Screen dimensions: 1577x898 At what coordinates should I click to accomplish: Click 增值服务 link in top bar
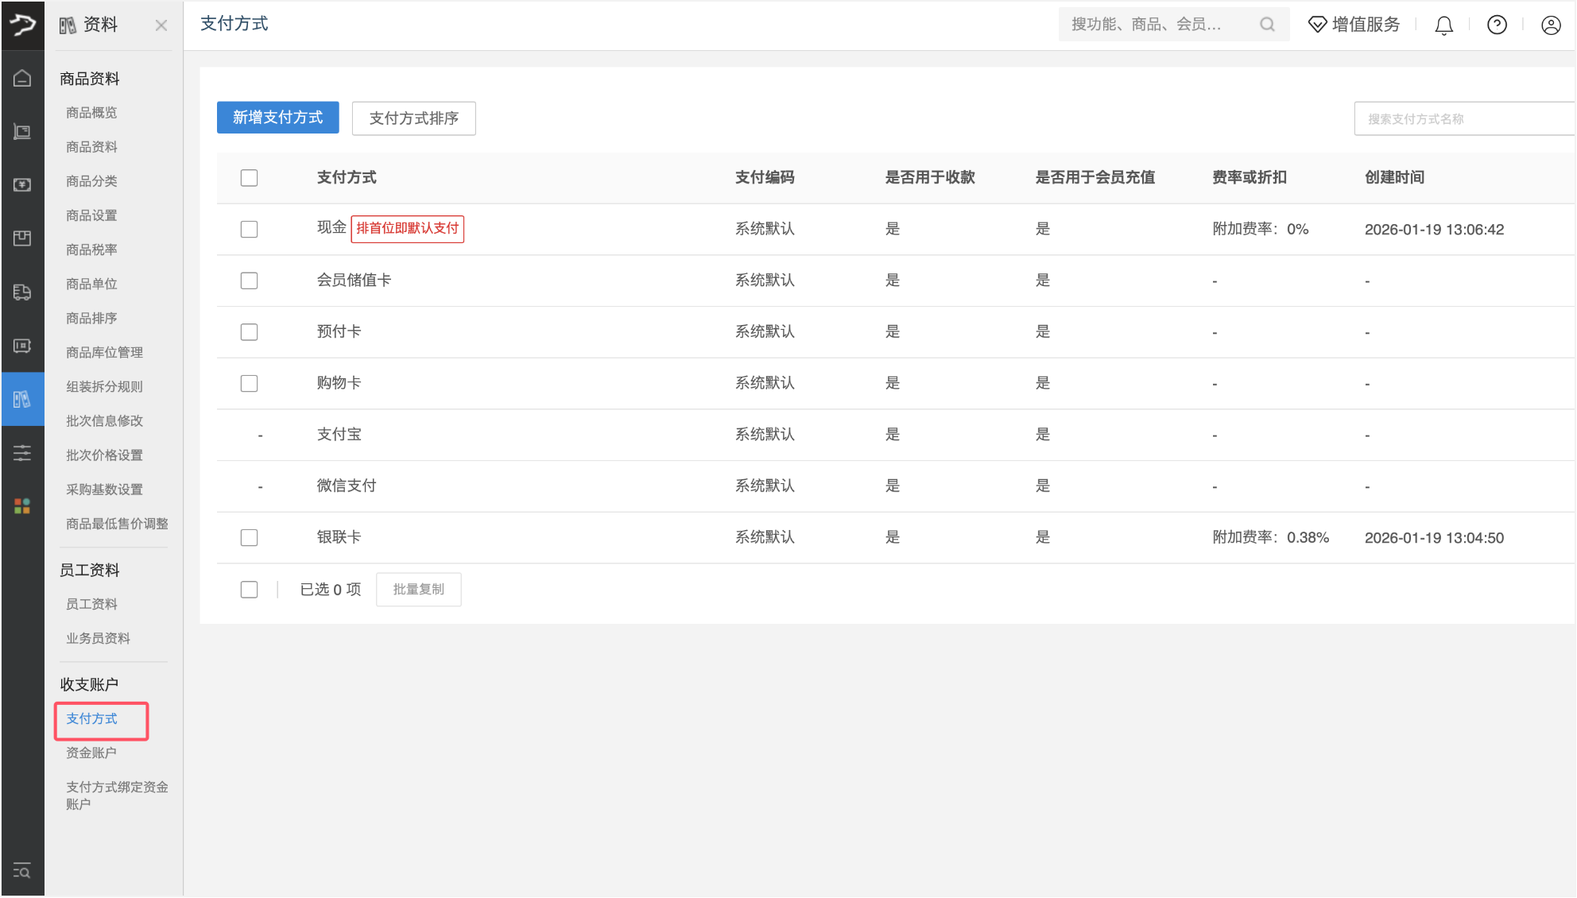coord(1354,25)
